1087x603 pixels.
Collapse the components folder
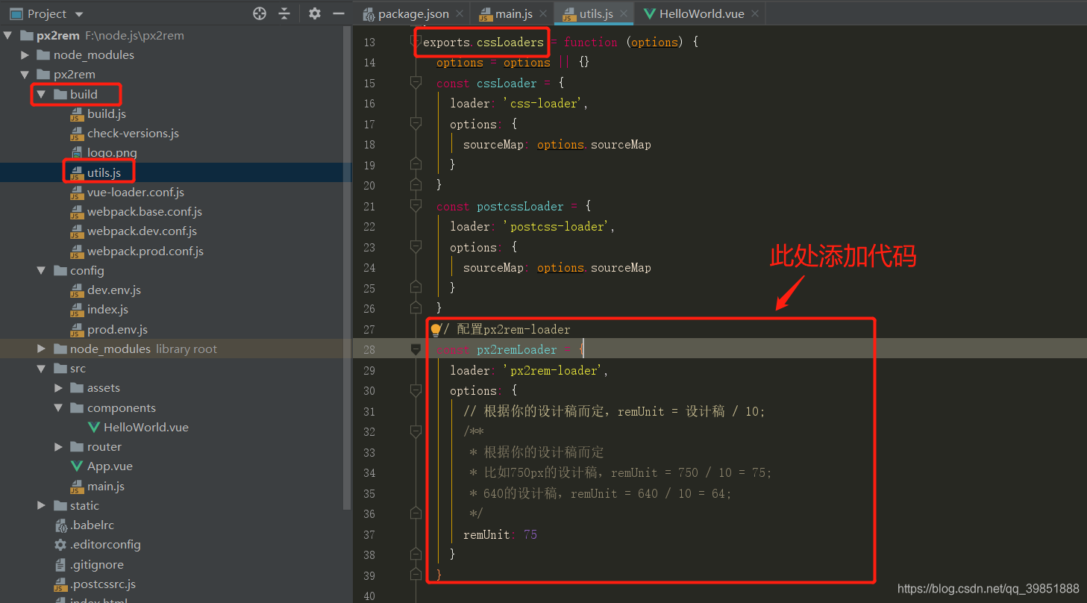[x=58, y=407]
